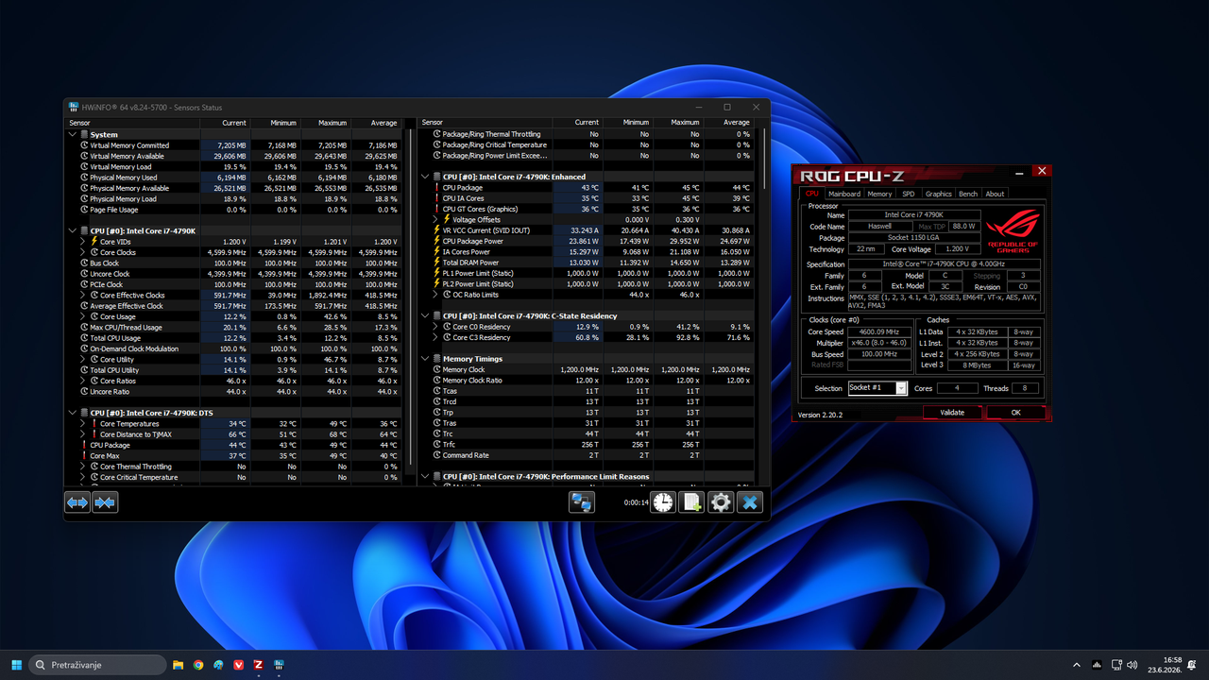The width and height of the screenshot is (1209, 680).
Task: Expand the Core Clocks row
Action: tap(83, 252)
